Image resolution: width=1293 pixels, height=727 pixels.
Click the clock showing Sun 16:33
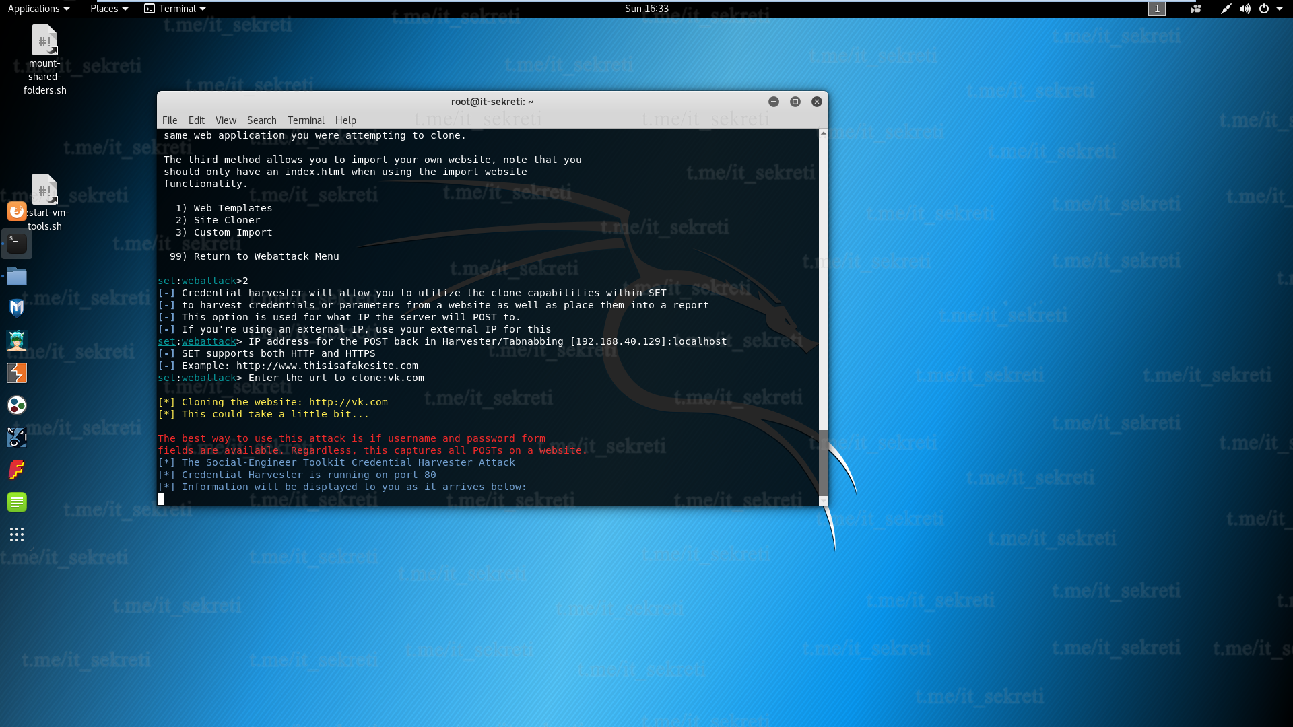[646, 9]
